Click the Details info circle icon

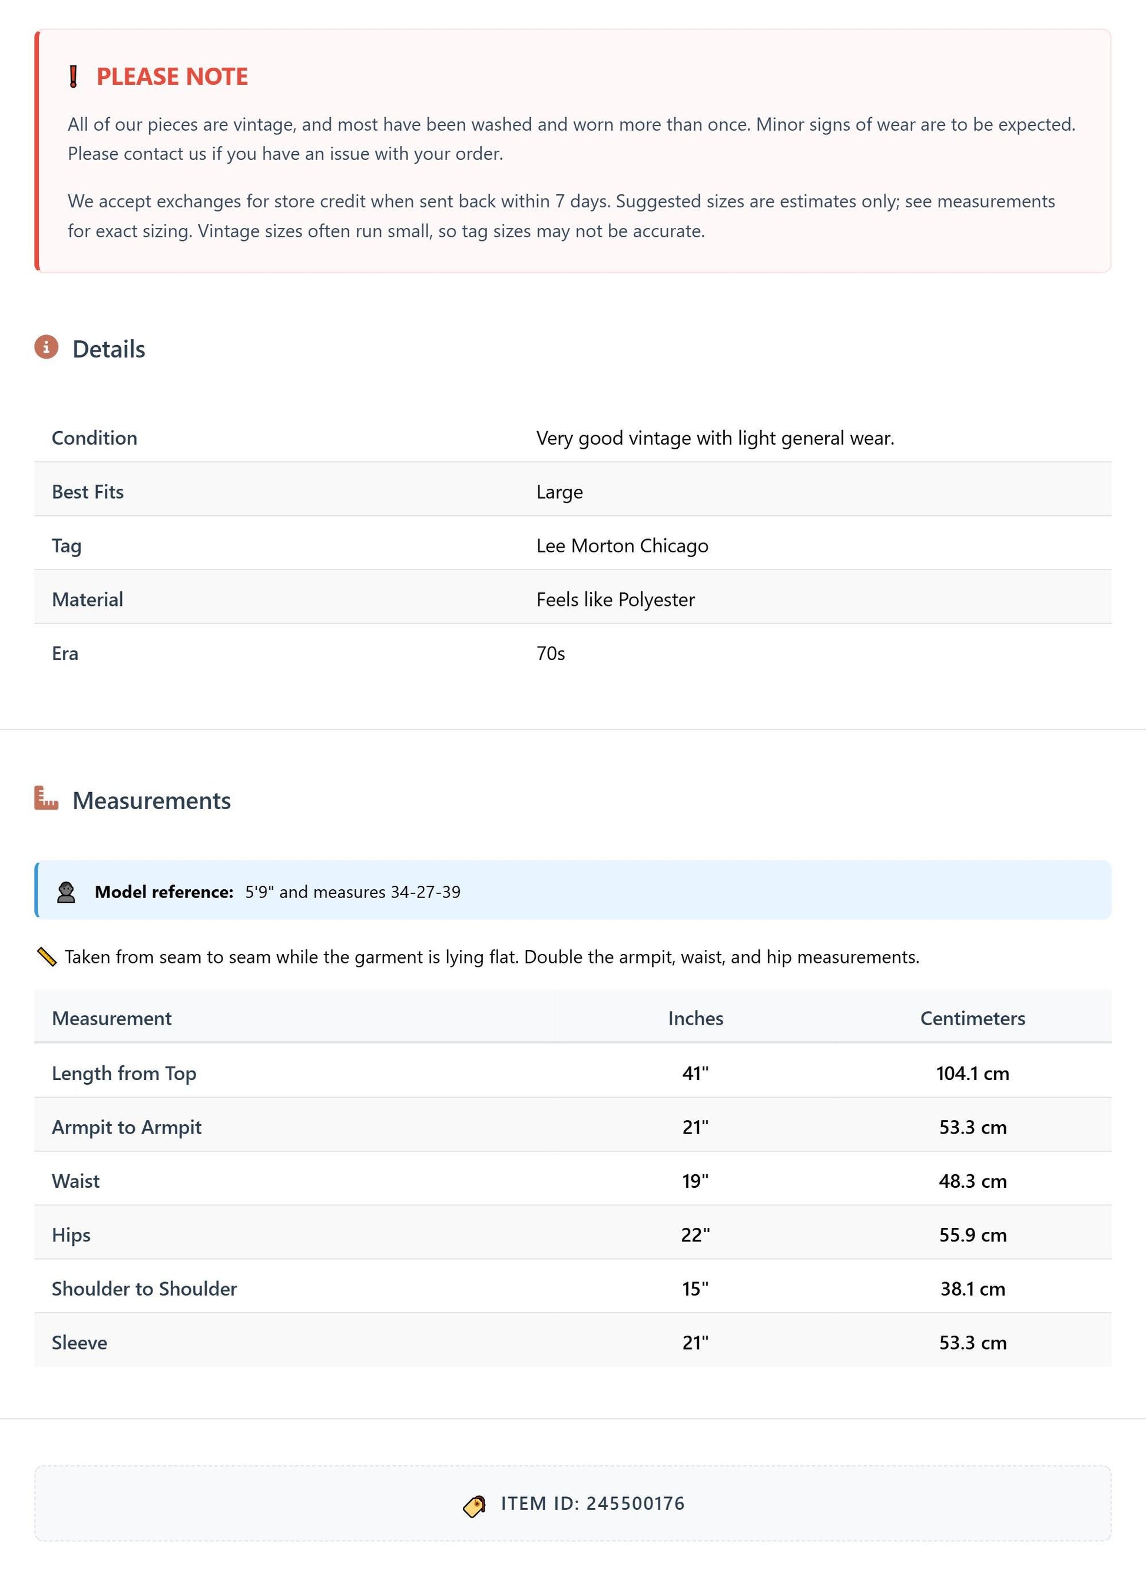47,347
